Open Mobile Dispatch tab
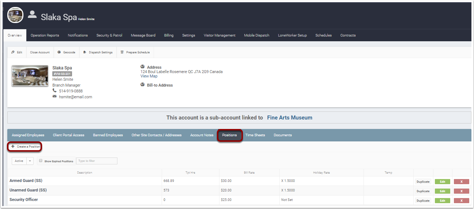Image resolution: width=474 pixels, height=209 pixels. tap(257, 35)
